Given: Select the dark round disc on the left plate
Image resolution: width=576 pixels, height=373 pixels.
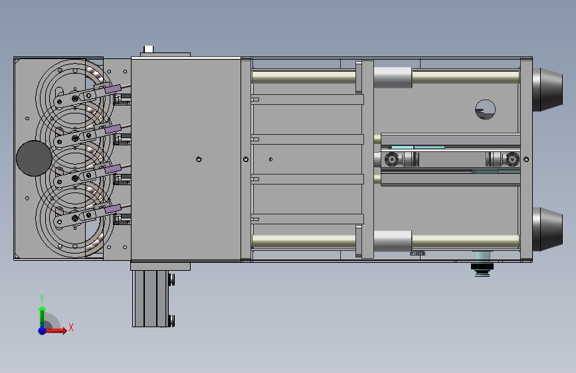Looking at the screenshot, I should coord(34,158).
